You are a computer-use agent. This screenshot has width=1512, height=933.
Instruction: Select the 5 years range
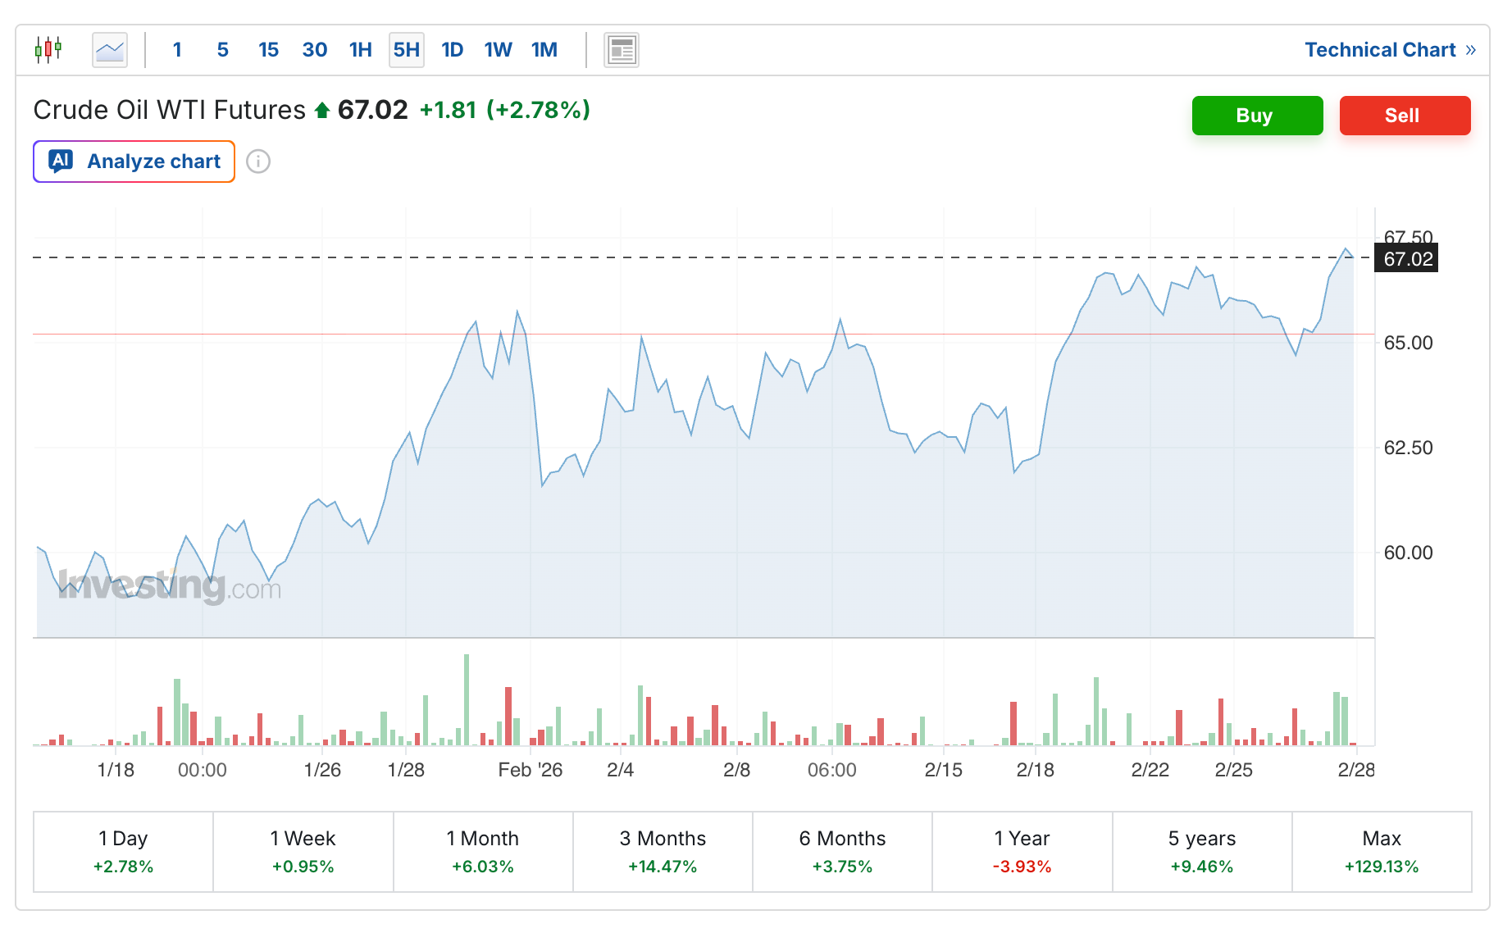(1202, 852)
